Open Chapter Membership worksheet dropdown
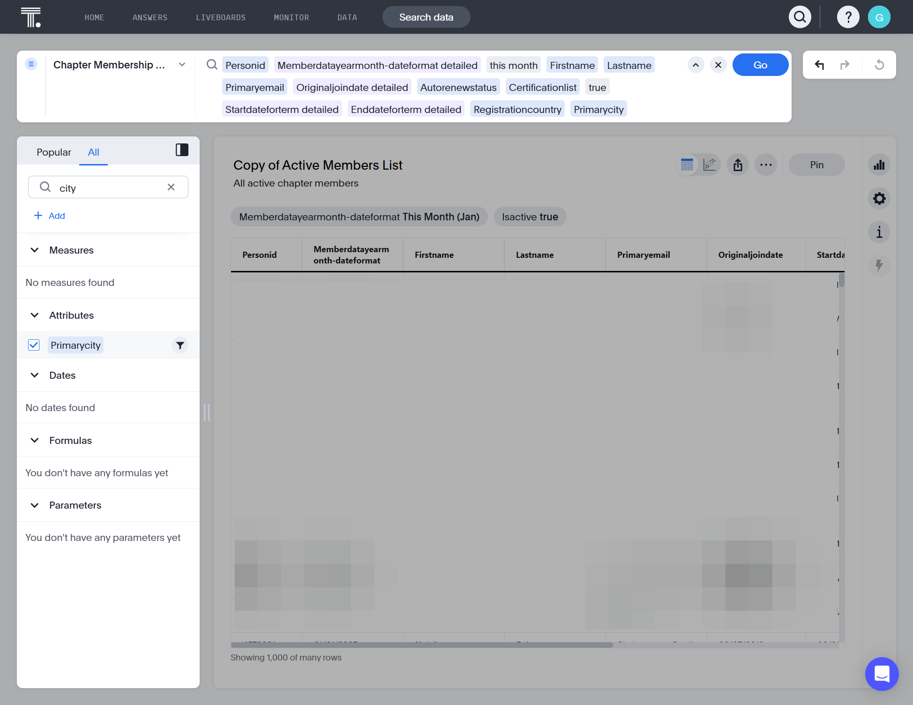The image size is (913, 705). (x=182, y=65)
